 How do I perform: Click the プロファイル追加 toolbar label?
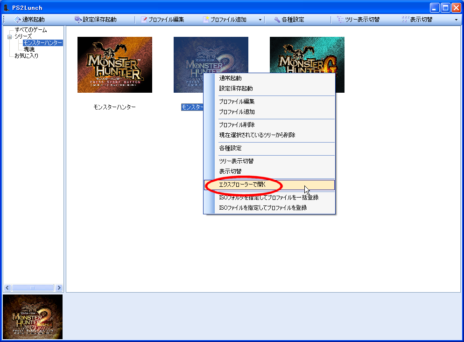click(x=228, y=20)
